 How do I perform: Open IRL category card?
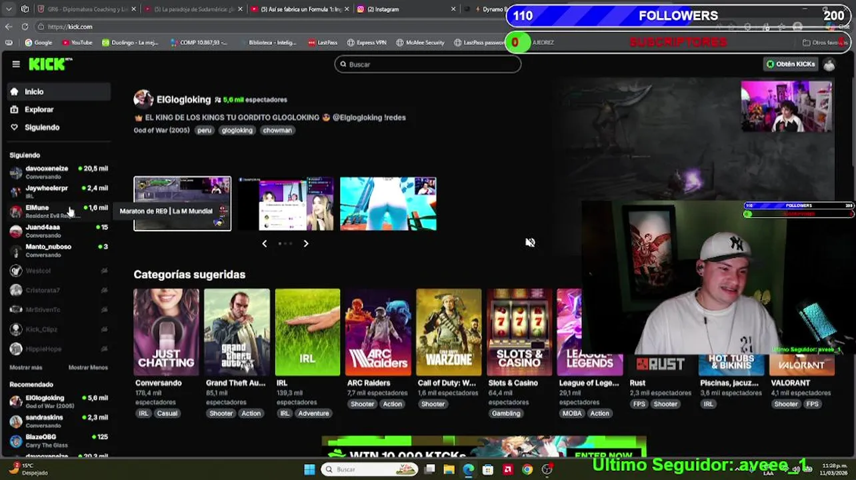[x=307, y=332]
